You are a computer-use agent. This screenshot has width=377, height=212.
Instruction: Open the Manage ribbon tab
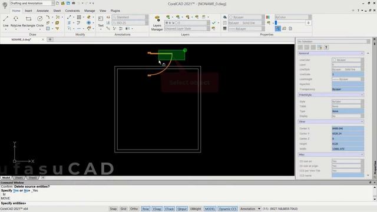point(90,11)
